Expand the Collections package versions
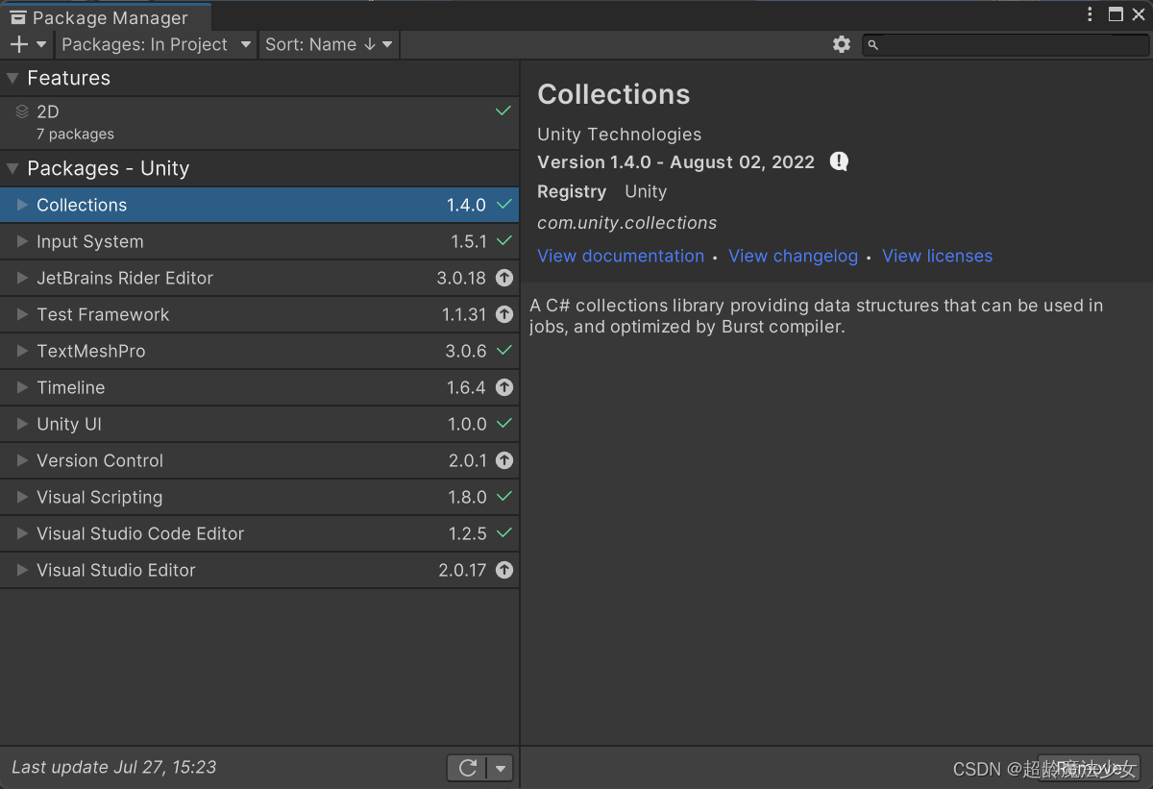1153x789 pixels. (x=23, y=205)
